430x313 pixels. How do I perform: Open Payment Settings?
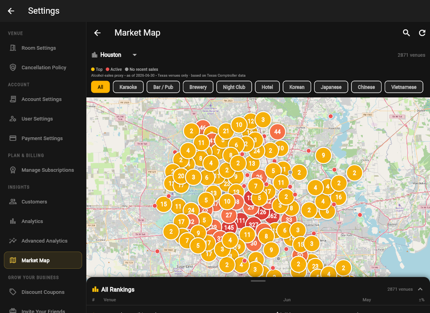pos(43,138)
